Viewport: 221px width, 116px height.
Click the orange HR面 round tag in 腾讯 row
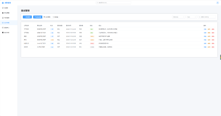pos(52,40)
